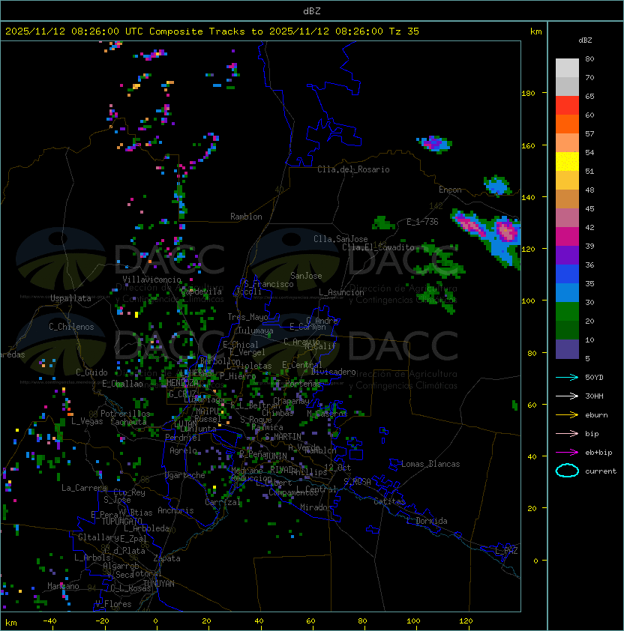The height and width of the screenshot is (631, 624).
Task: Click the 'eb+bip' legend label
Action: pos(598,453)
